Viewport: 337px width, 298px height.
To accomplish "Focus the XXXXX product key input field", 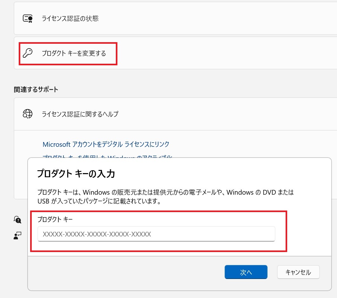I will pyautogui.click(x=156, y=234).
